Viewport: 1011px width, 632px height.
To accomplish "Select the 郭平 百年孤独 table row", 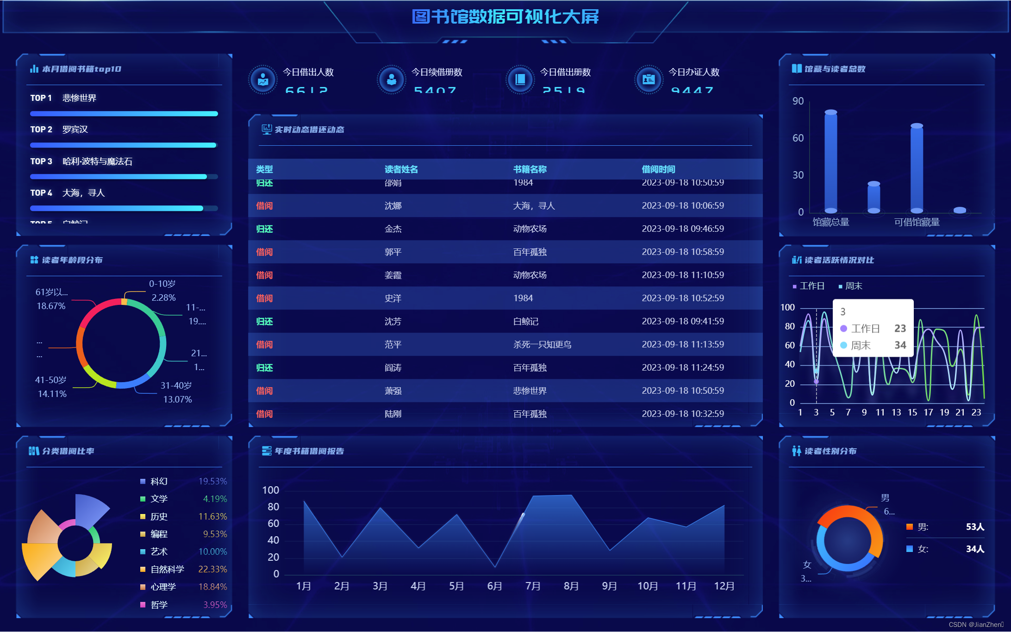I will [505, 252].
